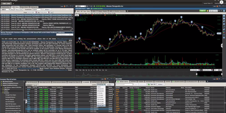
Task: Click the News Code button
Action: (x=18, y=9)
